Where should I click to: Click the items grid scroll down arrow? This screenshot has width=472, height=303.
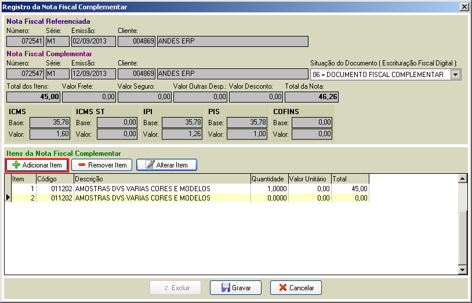[462, 269]
